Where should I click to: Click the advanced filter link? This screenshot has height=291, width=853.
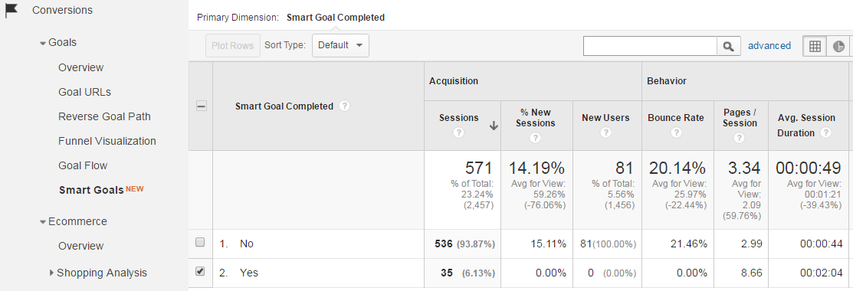pyautogui.click(x=769, y=46)
